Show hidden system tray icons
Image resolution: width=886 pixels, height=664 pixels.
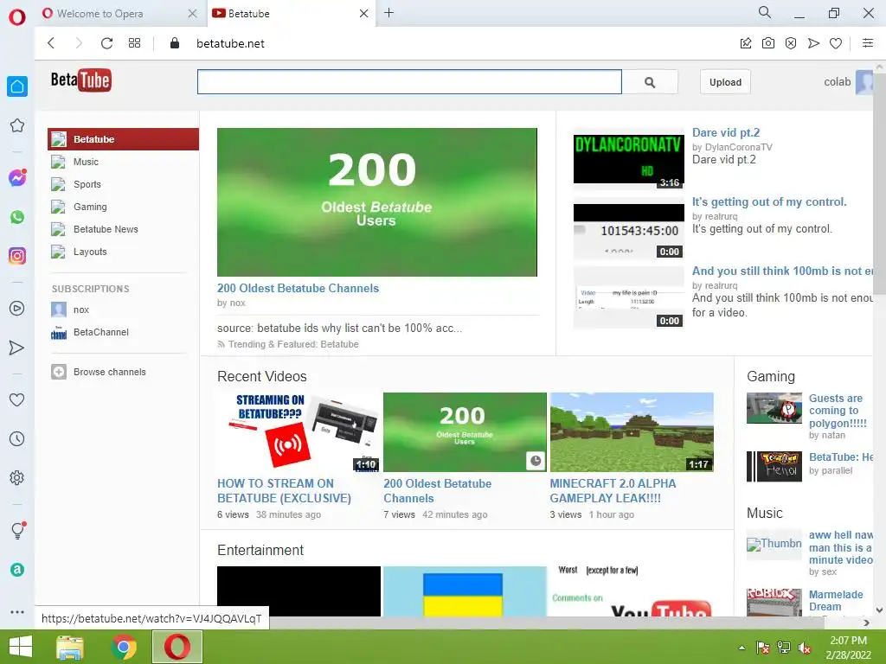coord(742,648)
